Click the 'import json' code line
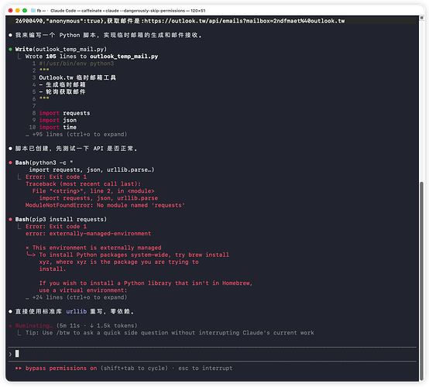429x387 pixels. [58, 120]
